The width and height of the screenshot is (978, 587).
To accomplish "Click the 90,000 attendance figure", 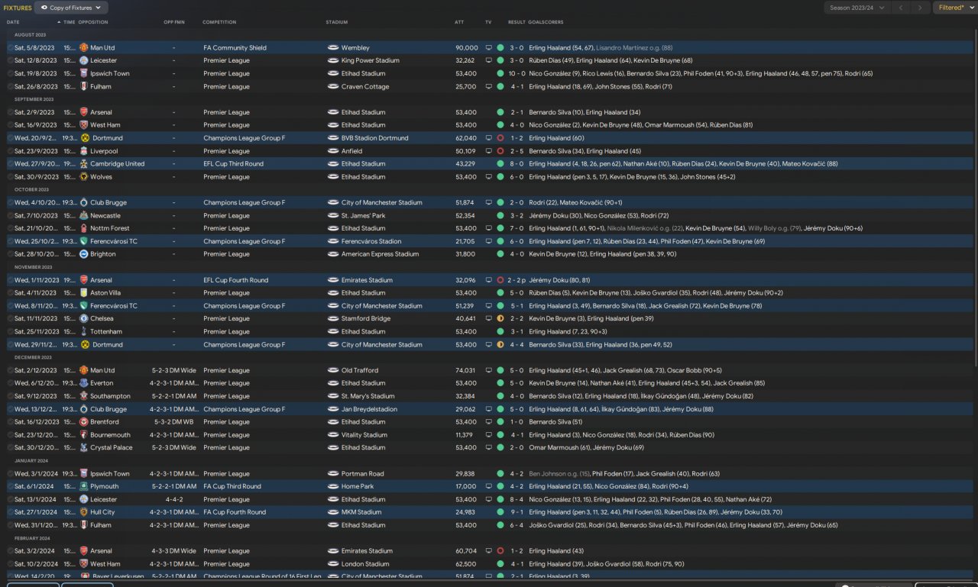I will 467,48.
